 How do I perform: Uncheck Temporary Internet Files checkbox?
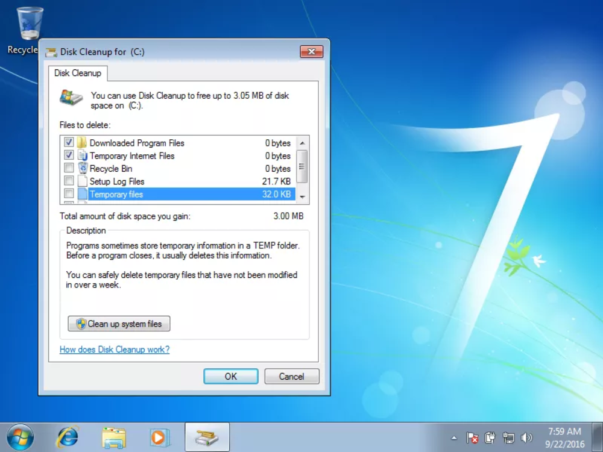click(69, 155)
